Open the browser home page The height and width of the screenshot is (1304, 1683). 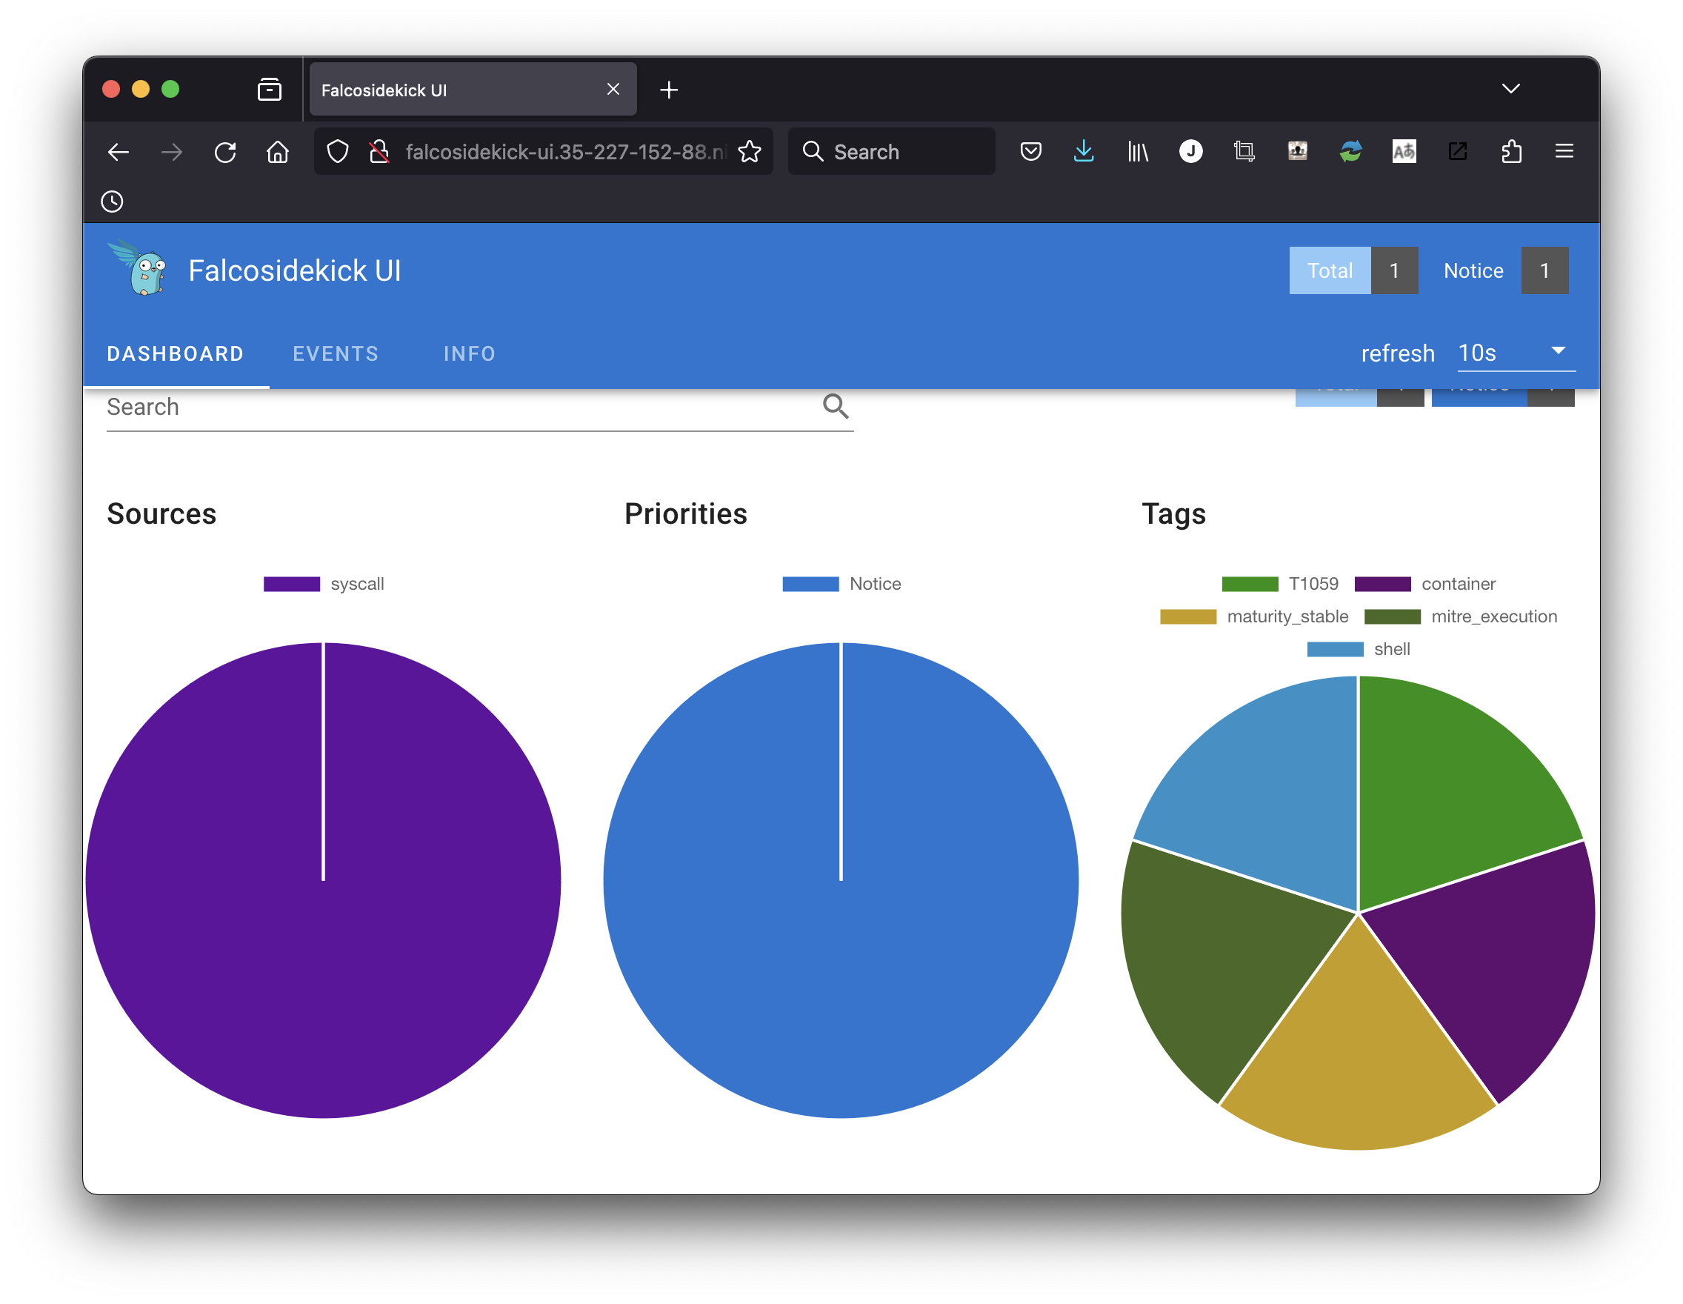[279, 152]
